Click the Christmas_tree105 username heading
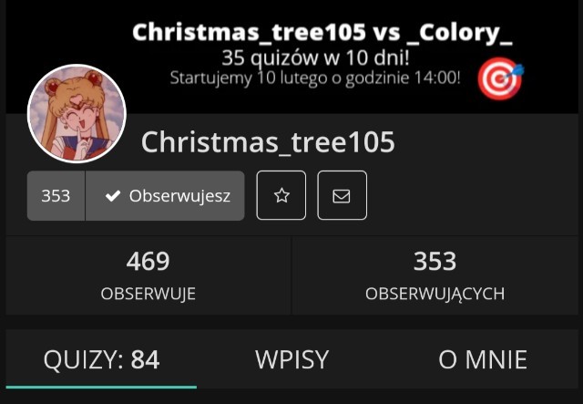This screenshot has height=404, width=583. click(x=268, y=142)
